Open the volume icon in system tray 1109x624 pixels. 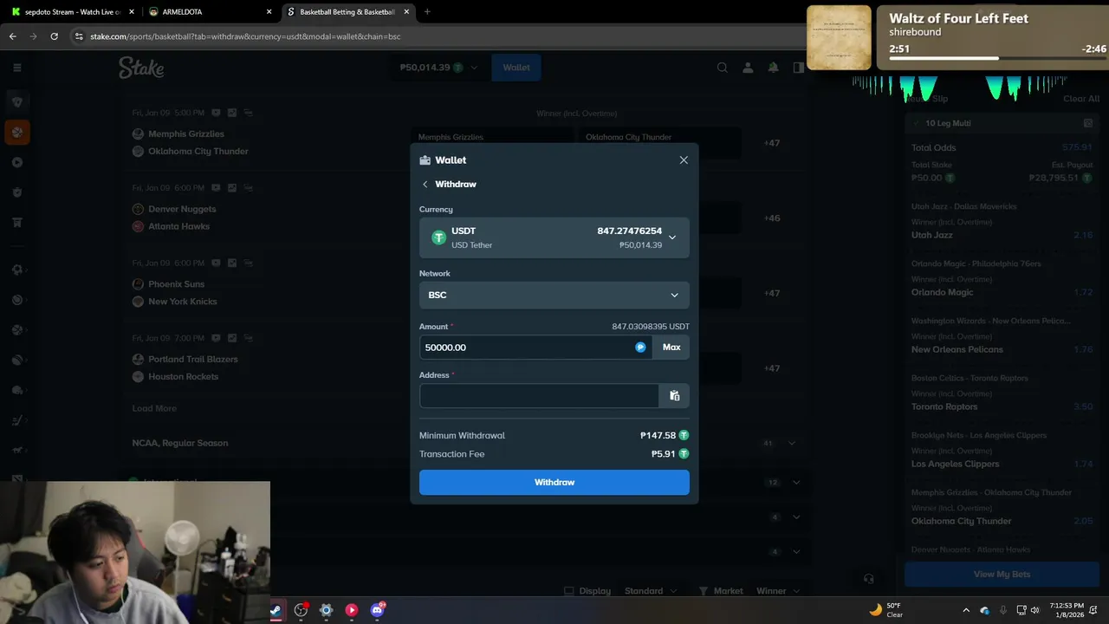(x=1035, y=610)
